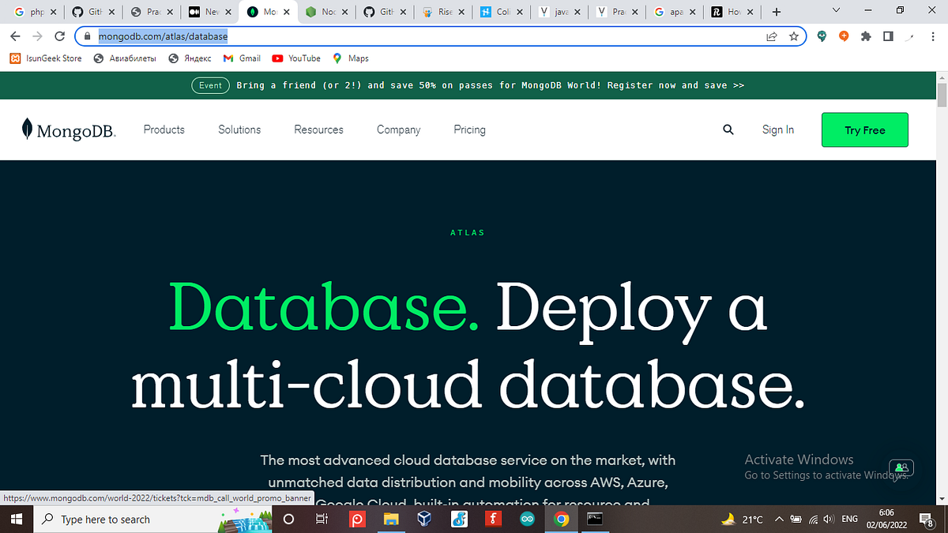Toggle the speaker volume icon in the tray
This screenshot has width=948, height=533.
pyautogui.click(x=828, y=519)
